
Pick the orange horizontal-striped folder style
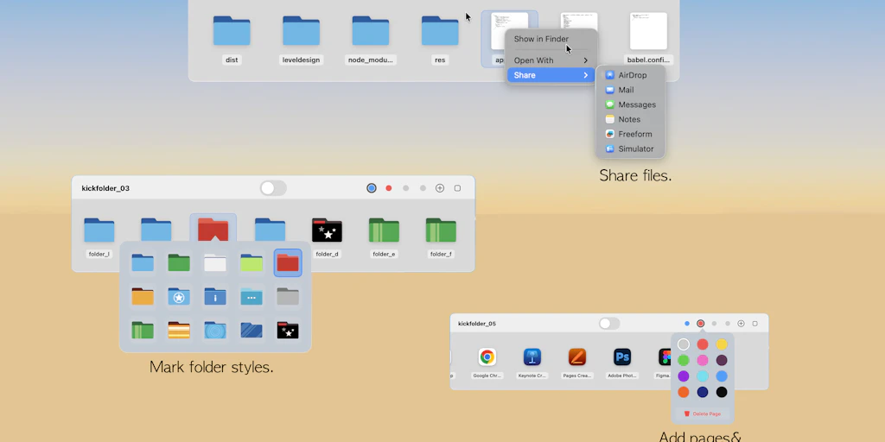[x=179, y=330]
